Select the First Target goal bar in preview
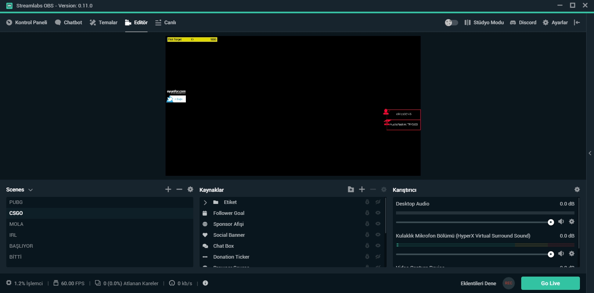Image resolution: width=594 pixels, height=293 pixels. [192, 39]
